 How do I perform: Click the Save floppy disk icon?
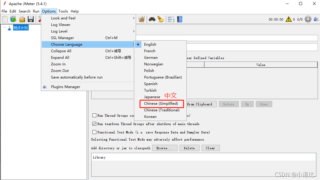point(31,19)
